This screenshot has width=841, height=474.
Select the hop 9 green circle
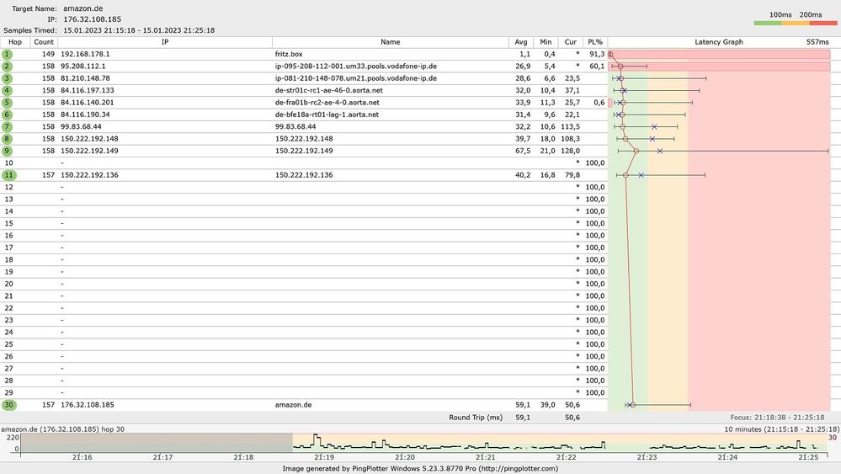click(7, 151)
